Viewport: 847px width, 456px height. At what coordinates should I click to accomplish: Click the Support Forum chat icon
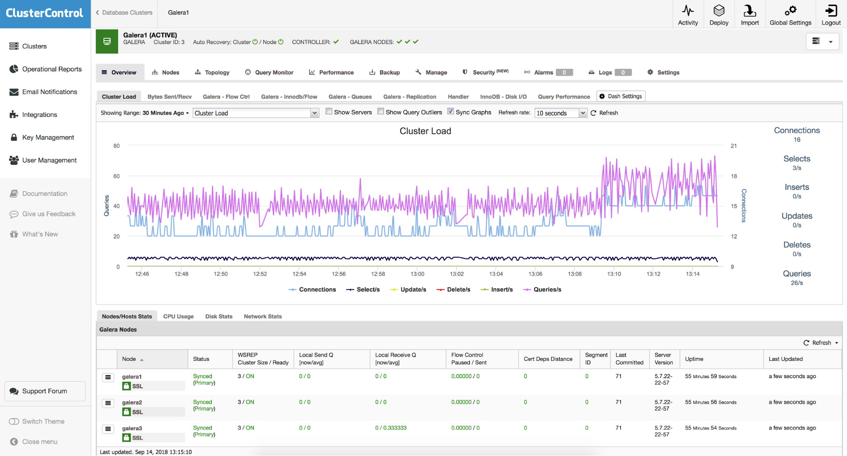[x=14, y=391]
